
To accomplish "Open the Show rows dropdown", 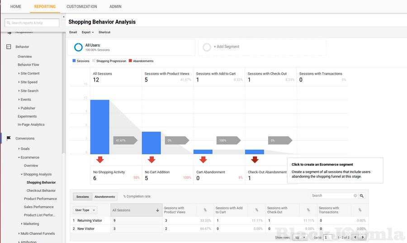I will [300, 237].
